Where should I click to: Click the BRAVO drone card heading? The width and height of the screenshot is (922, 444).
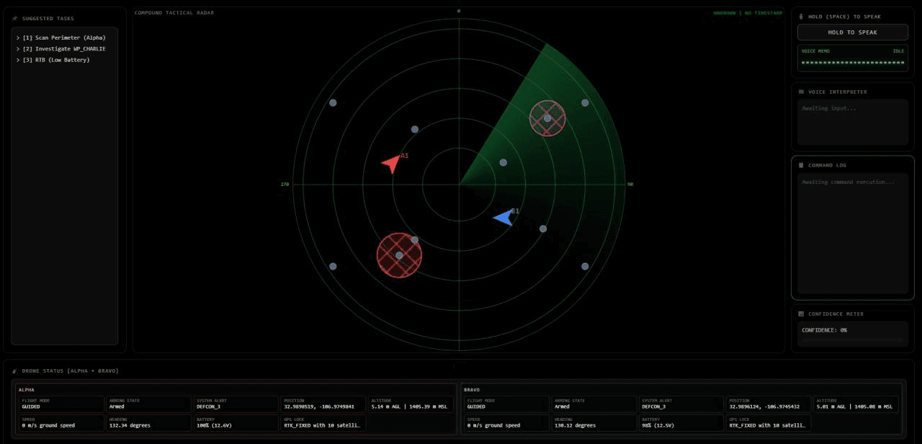point(472,389)
